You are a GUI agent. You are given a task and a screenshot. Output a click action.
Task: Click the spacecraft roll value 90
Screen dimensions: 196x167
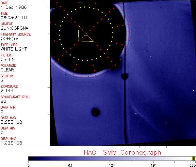[x=3, y=101]
